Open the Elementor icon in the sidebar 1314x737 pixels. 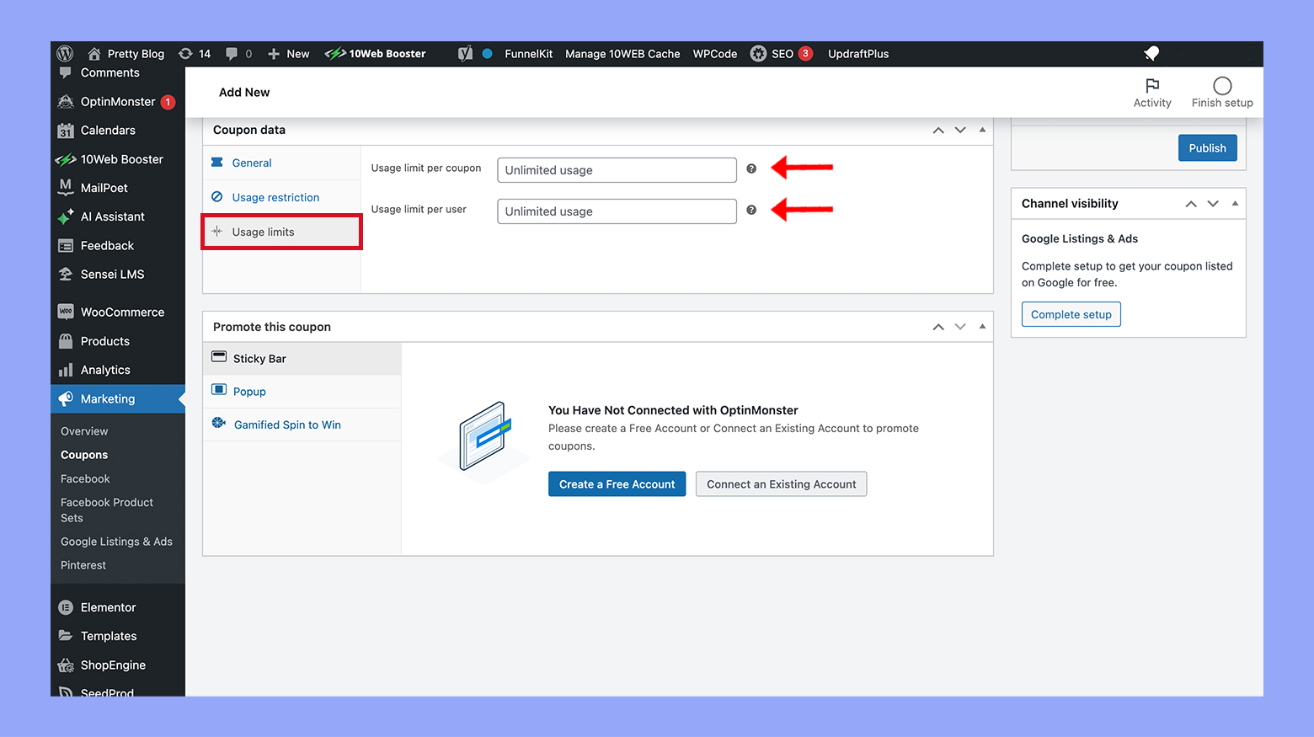tap(65, 606)
